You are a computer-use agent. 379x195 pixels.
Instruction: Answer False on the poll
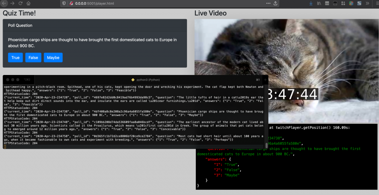(33, 58)
